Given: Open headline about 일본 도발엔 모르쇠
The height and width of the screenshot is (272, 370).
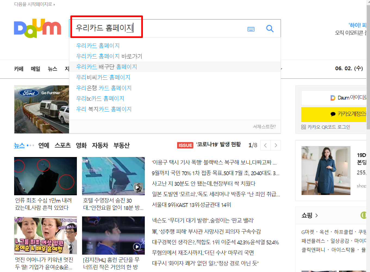Looking at the screenshot, I should click(216, 194).
